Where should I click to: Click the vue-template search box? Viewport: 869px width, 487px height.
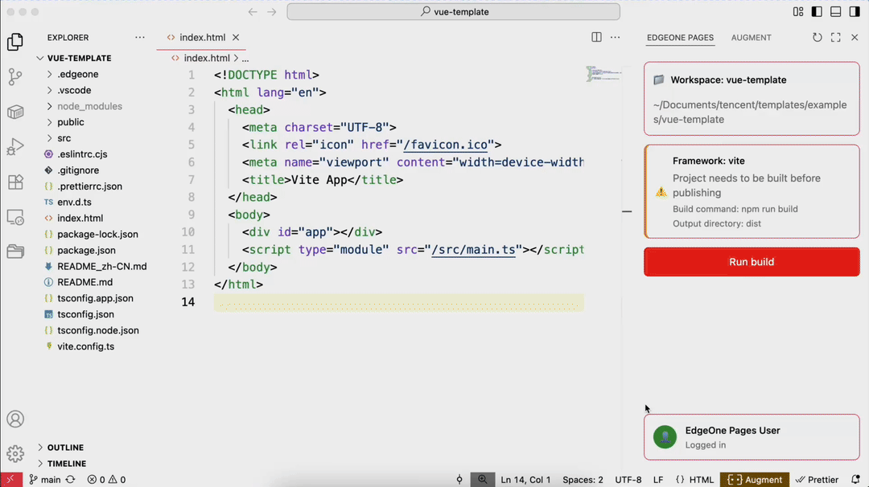click(453, 11)
